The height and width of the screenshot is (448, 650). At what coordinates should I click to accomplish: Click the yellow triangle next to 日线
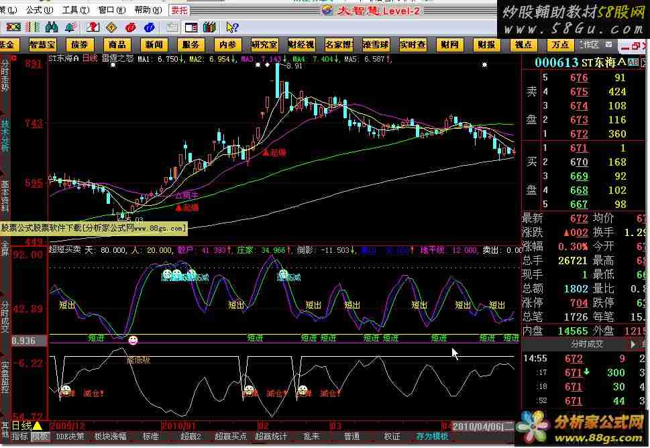38,426
